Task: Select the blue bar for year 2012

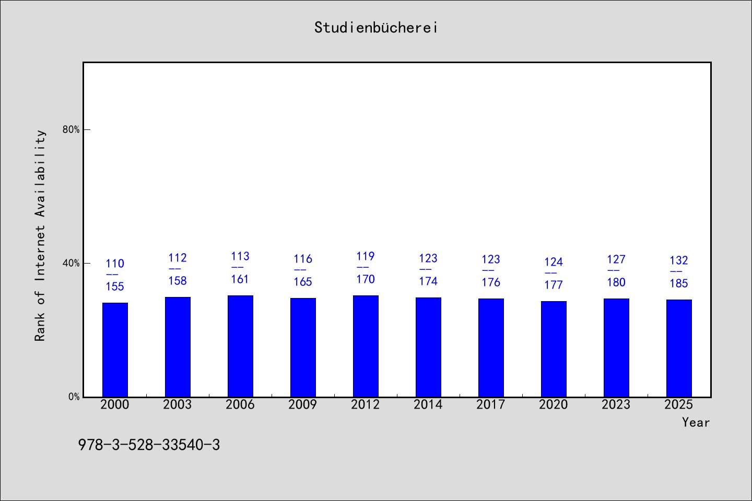Action: click(366, 346)
